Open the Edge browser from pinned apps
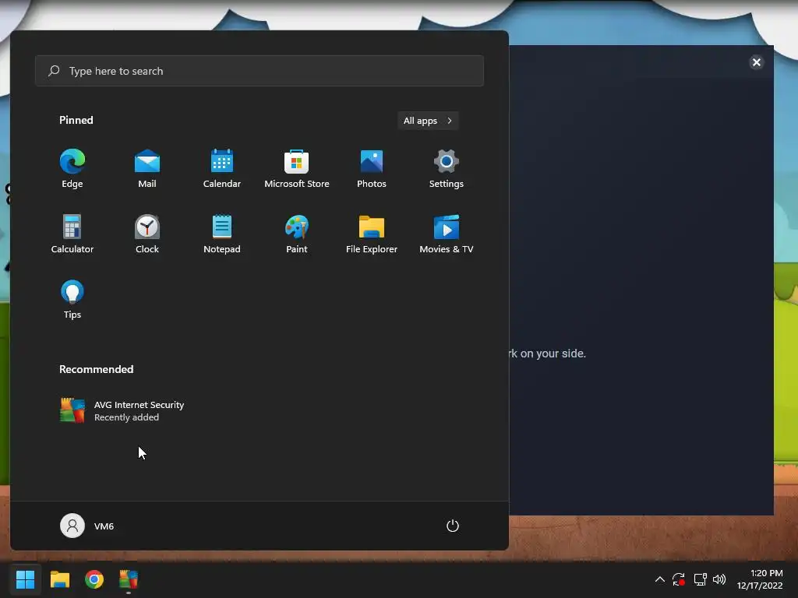 pyautogui.click(x=72, y=169)
